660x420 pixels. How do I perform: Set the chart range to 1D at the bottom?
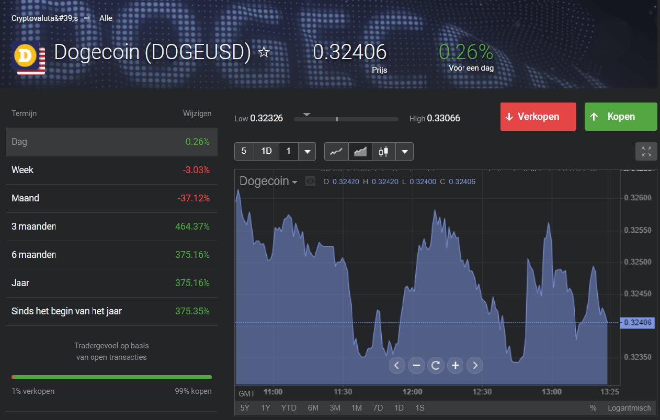click(399, 408)
